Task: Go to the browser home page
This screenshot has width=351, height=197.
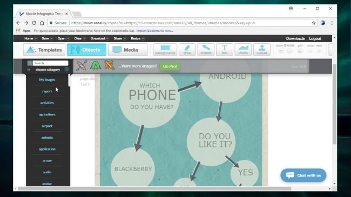Action: pos(42,23)
